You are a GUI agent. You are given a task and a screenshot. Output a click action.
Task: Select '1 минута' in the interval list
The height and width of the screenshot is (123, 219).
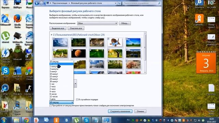pyautogui.click(x=62, y=67)
